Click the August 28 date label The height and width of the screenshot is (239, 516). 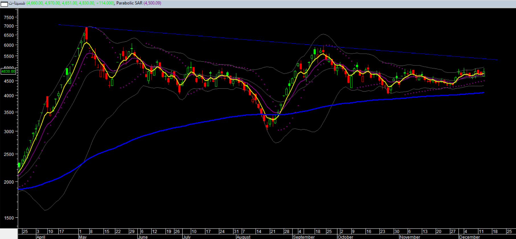287,231
